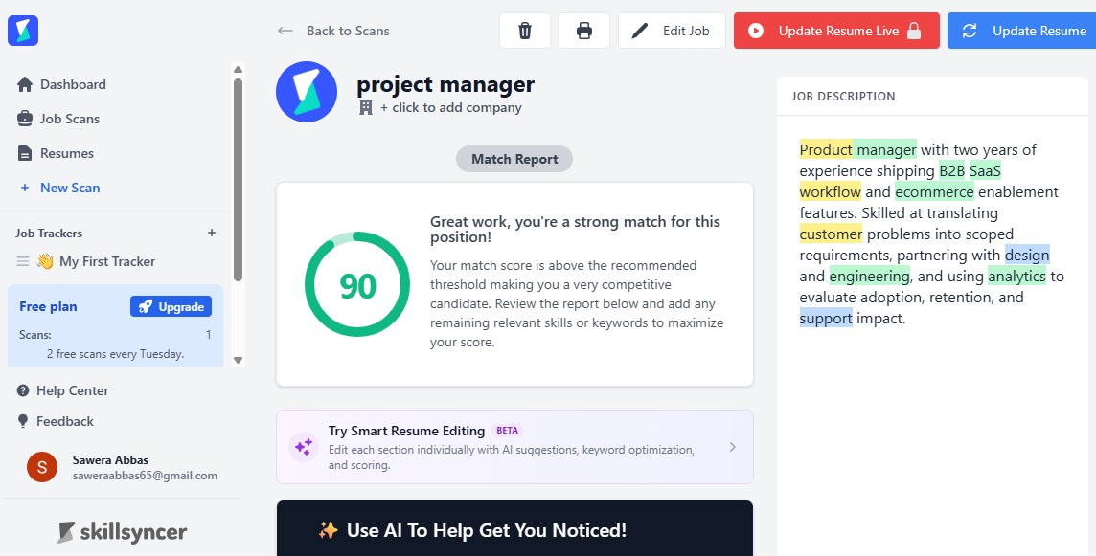The width and height of the screenshot is (1096, 556).
Task: Click the project manager job title
Action: (445, 84)
